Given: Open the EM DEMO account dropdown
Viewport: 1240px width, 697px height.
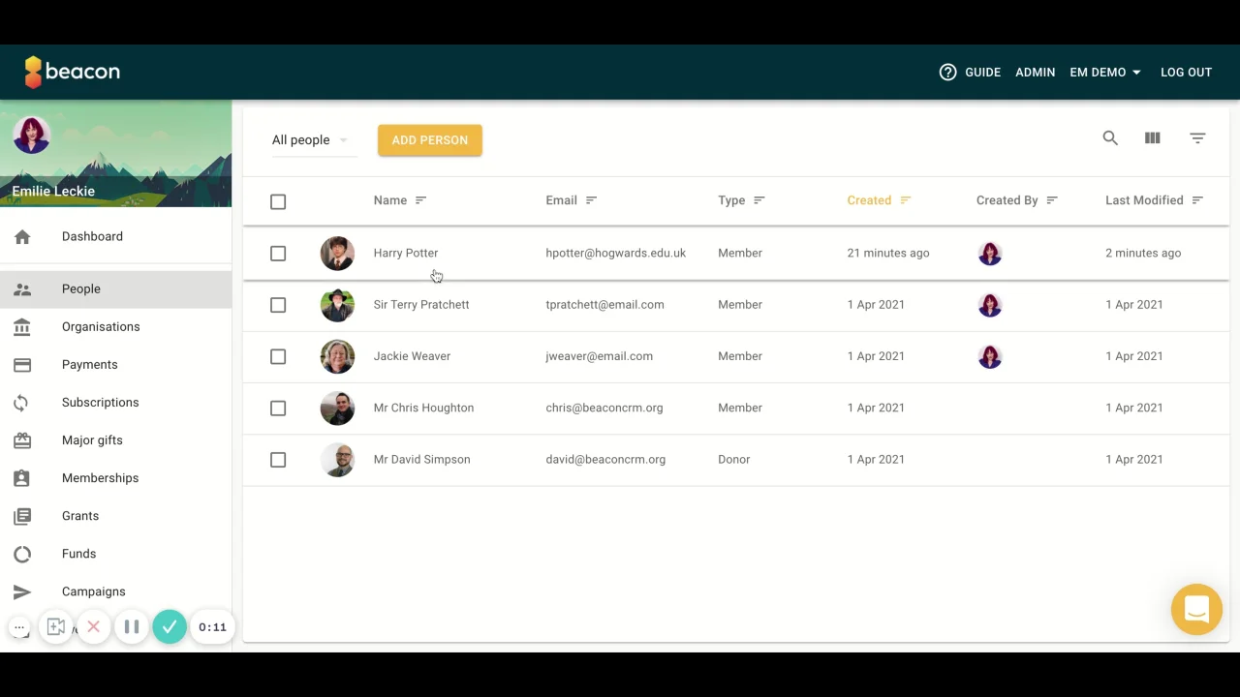Looking at the screenshot, I should (1105, 73).
